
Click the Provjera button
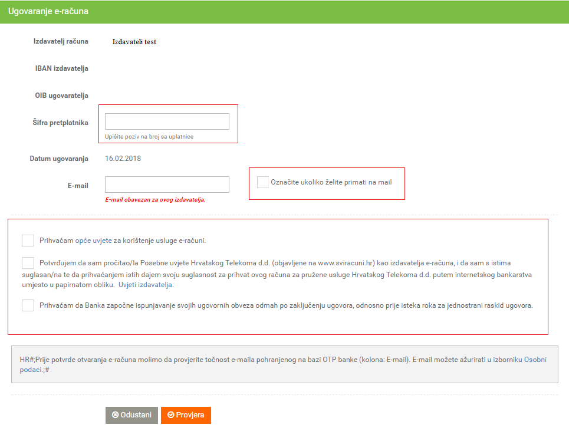[186, 415]
